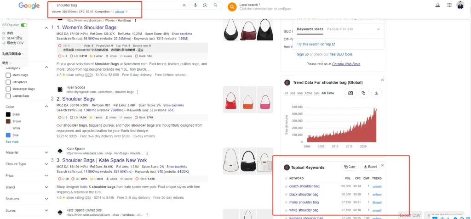Select the 7d trend range

286,93
